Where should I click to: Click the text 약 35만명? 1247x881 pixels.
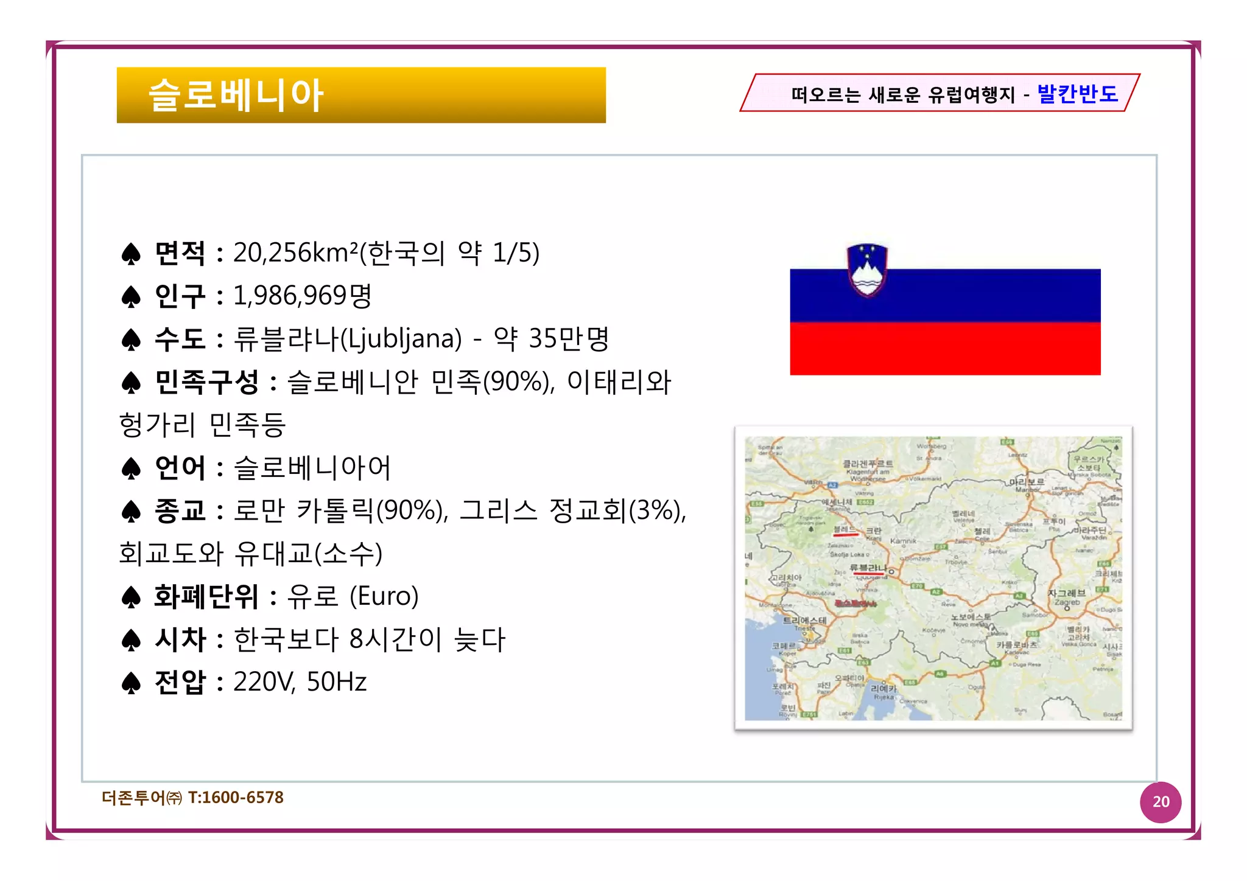click(552, 338)
